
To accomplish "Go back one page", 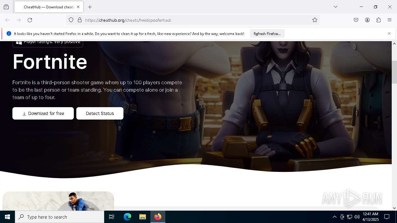I will 7,20.
